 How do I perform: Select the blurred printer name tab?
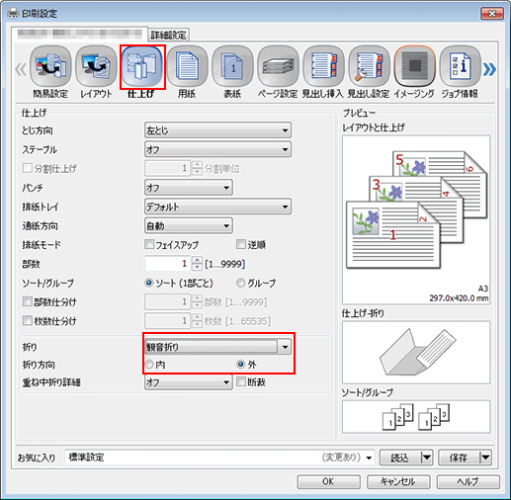[79, 34]
